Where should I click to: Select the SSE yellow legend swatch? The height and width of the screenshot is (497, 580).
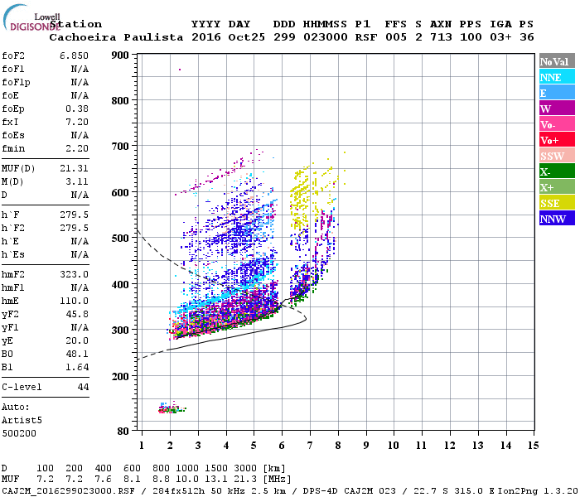[557, 202]
